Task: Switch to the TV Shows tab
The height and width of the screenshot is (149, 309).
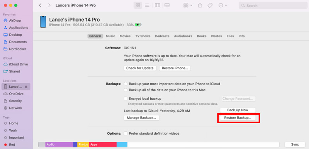Action: tap(143, 36)
